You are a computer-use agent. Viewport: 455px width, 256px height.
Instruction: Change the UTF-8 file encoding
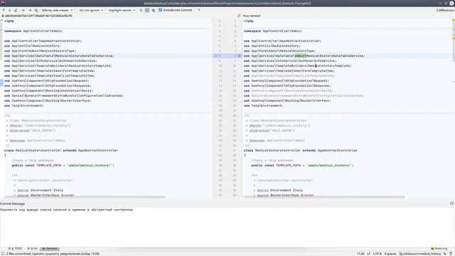tap(378, 254)
